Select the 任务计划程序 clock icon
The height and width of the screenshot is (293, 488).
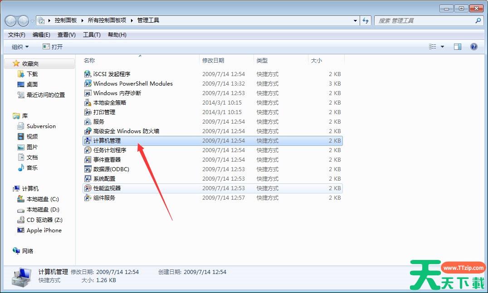[88, 150]
